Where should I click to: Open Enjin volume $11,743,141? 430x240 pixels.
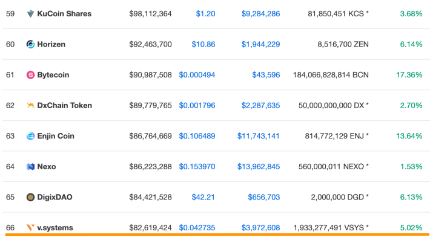coord(259,136)
